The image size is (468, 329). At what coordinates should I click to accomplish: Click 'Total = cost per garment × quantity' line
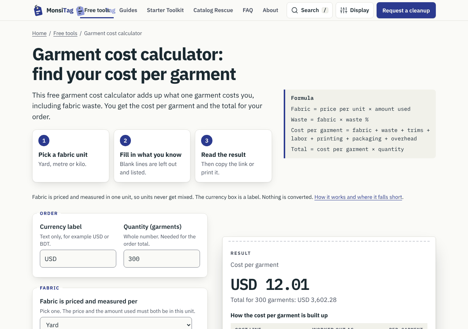(x=347, y=149)
